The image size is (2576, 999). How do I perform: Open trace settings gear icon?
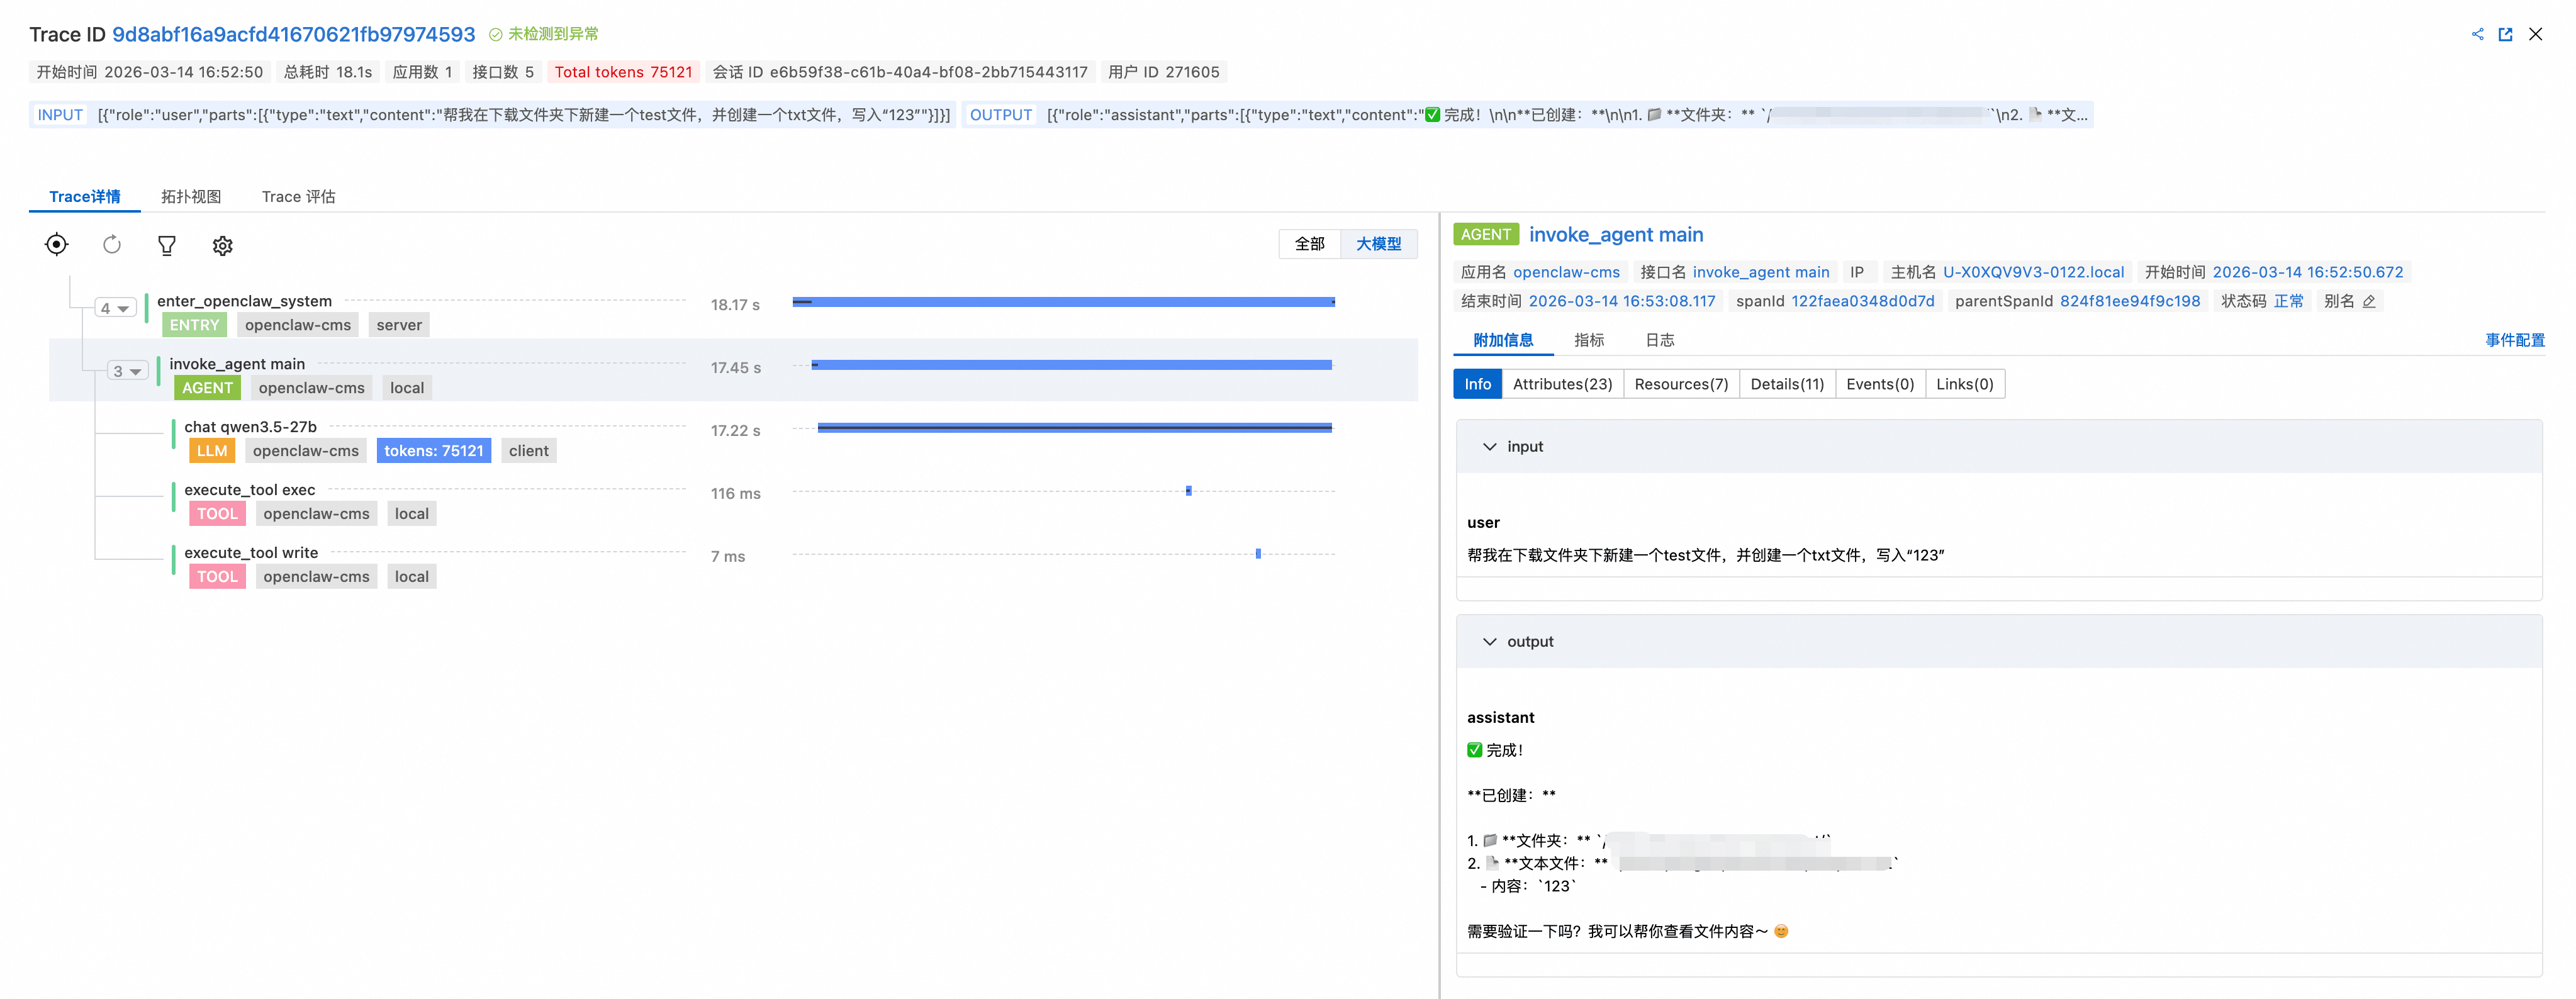[222, 246]
